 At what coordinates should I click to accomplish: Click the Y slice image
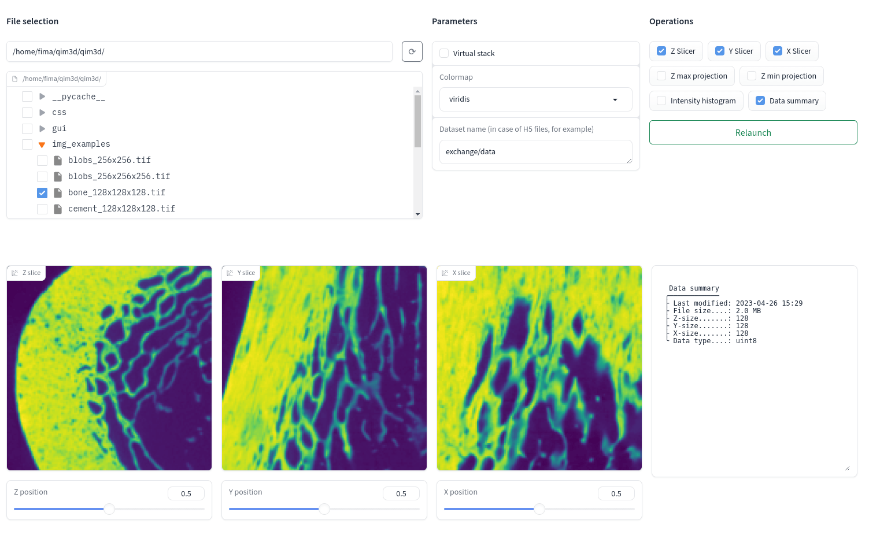(x=324, y=368)
